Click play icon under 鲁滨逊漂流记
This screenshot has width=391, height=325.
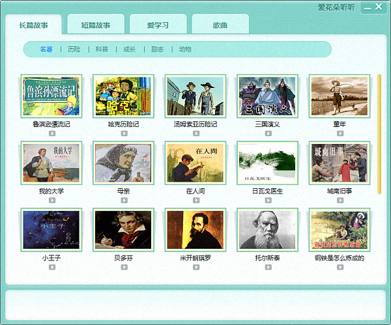(x=51, y=133)
